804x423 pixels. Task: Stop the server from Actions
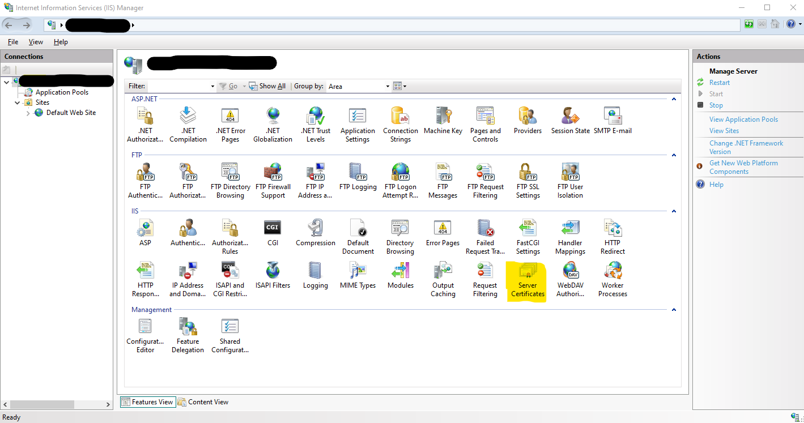click(716, 105)
